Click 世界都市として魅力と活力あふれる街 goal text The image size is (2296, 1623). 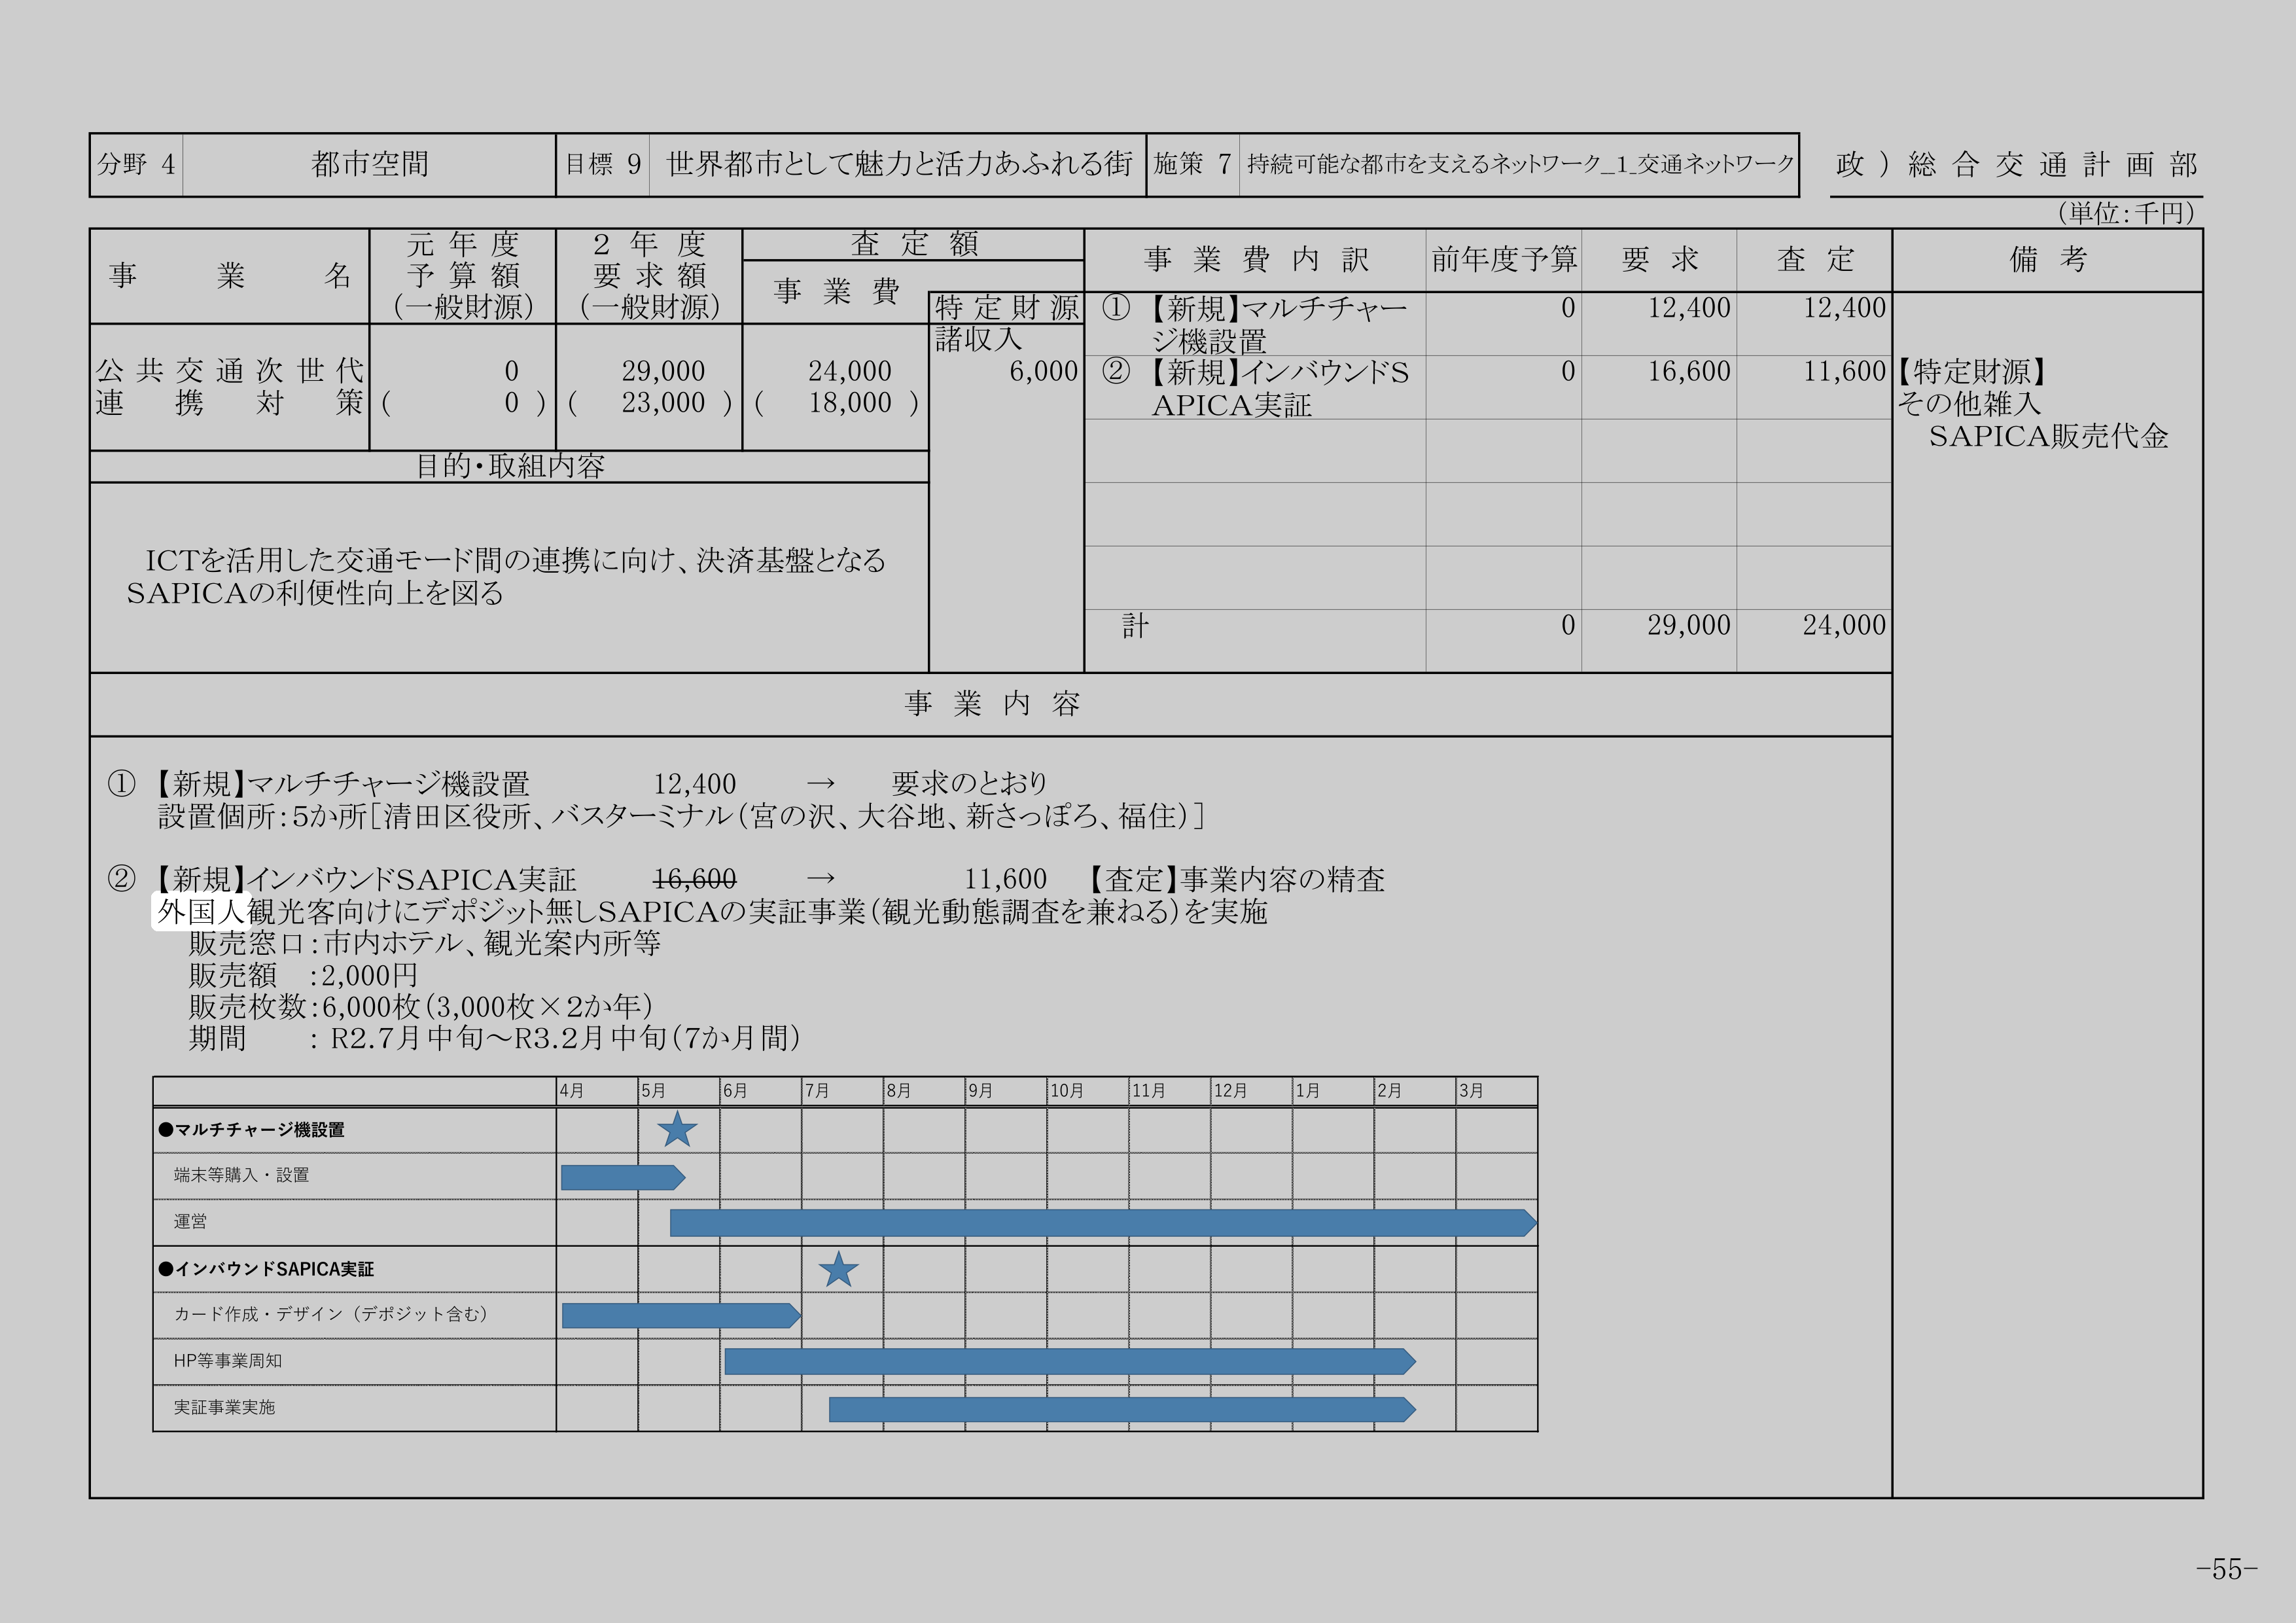point(899,163)
